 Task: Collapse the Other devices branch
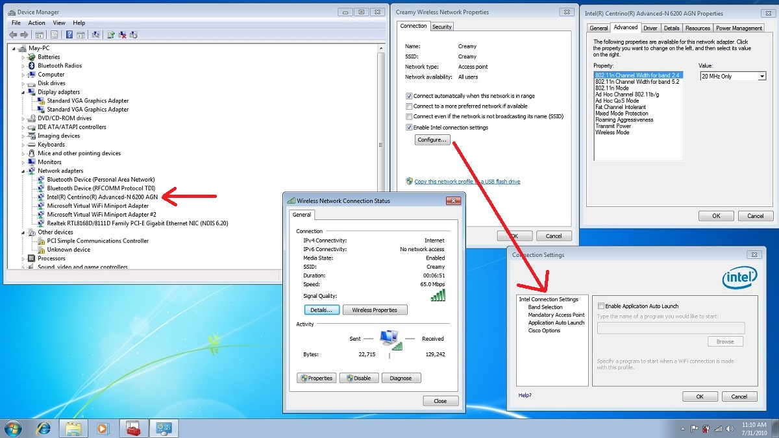click(24, 232)
